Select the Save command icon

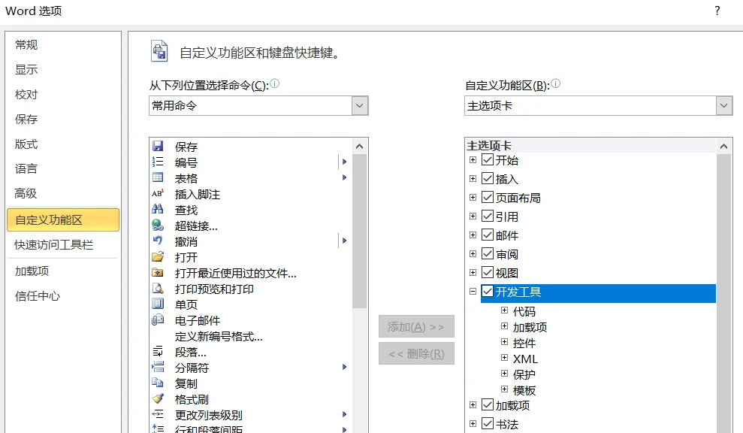pyautogui.click(x=158, y=146)
